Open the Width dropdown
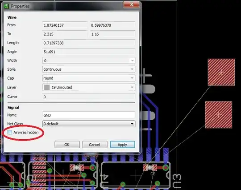This screenshot has height=190, width=241. pos(89,61)
